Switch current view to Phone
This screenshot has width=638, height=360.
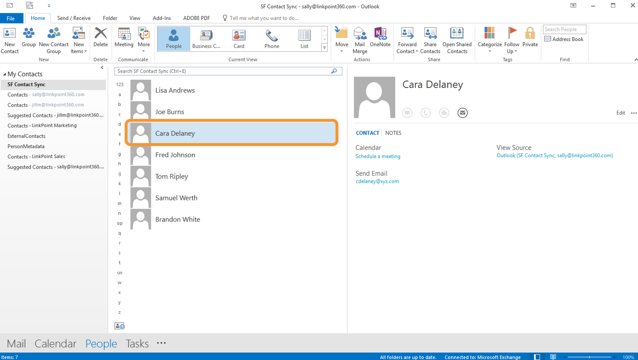(272, 39)
